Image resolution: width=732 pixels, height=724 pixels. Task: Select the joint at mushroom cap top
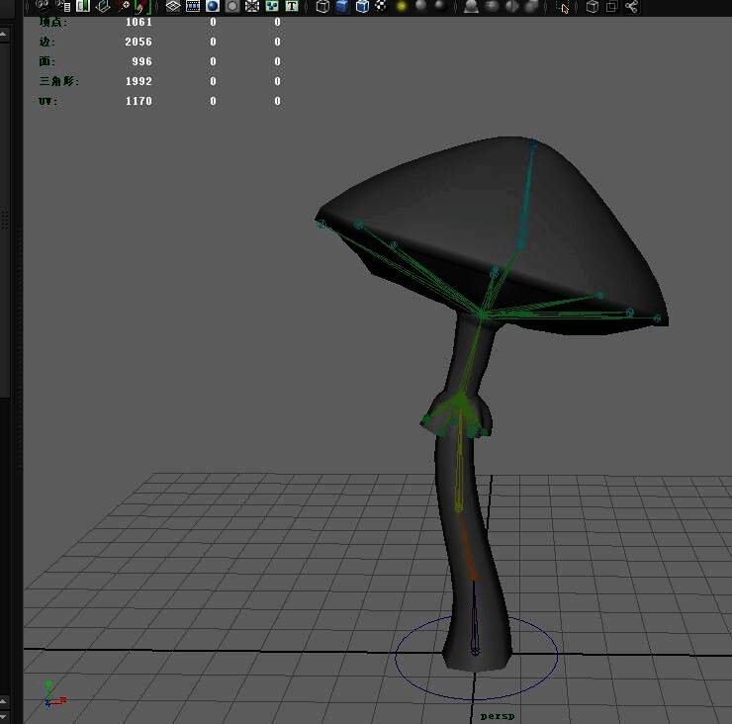click(x=533, y=144)
